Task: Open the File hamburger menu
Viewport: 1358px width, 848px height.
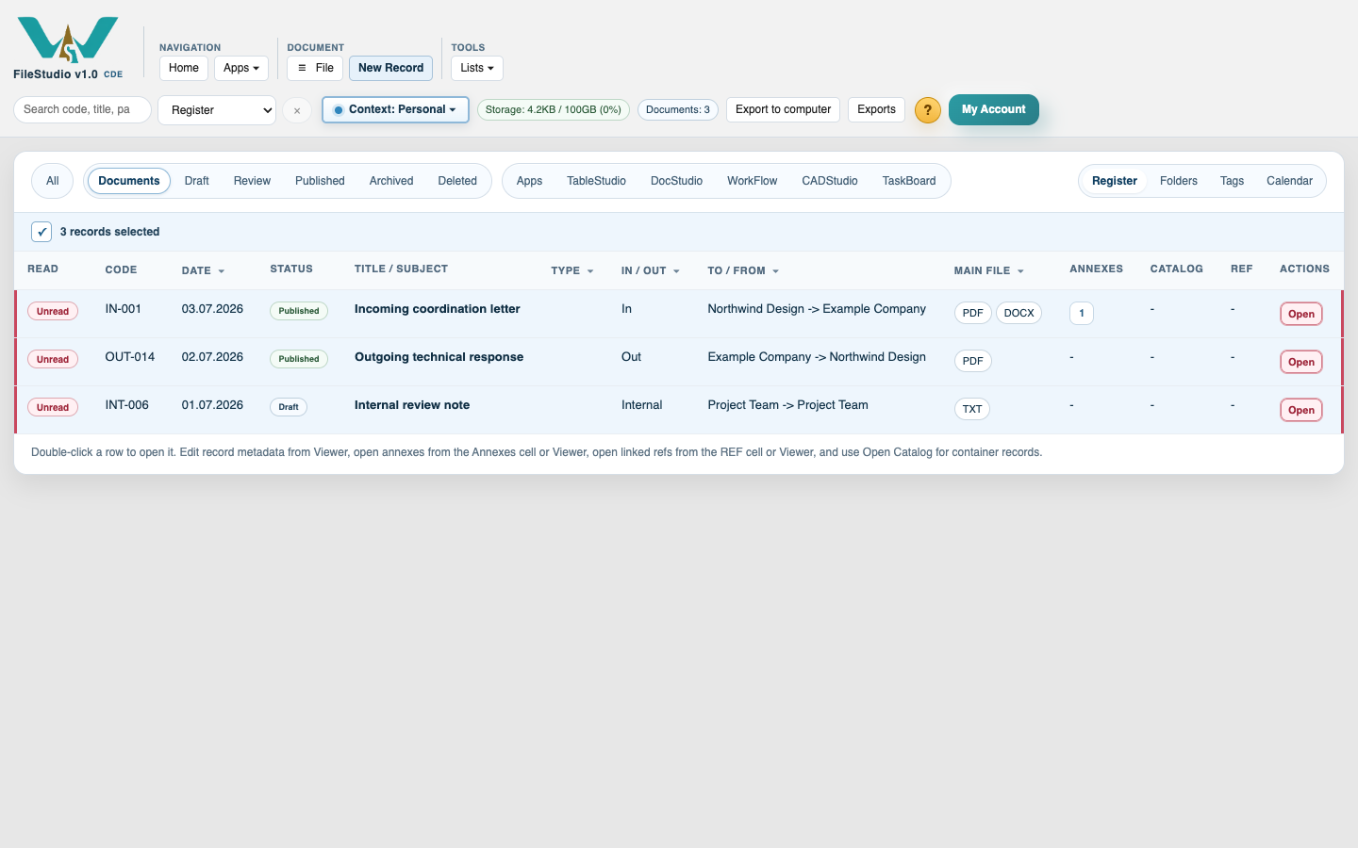Action: 315,68
